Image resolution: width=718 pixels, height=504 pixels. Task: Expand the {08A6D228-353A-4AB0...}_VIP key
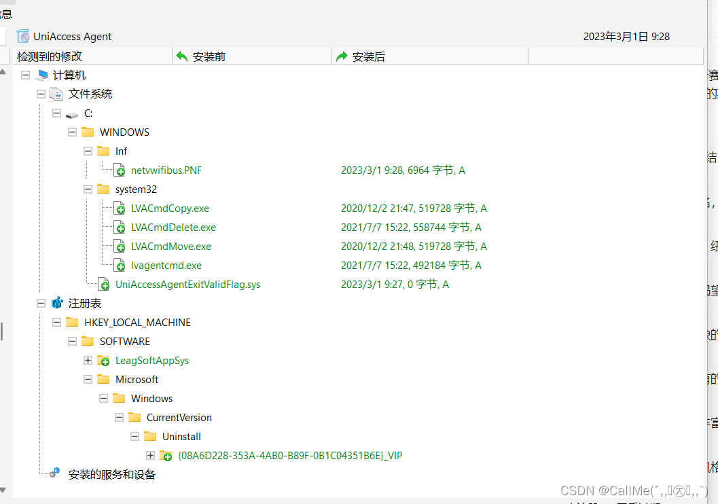click(150, 456)
